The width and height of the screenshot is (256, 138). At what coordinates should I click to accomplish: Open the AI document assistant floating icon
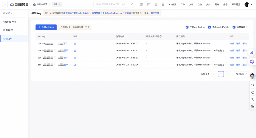tap(251, 52)
